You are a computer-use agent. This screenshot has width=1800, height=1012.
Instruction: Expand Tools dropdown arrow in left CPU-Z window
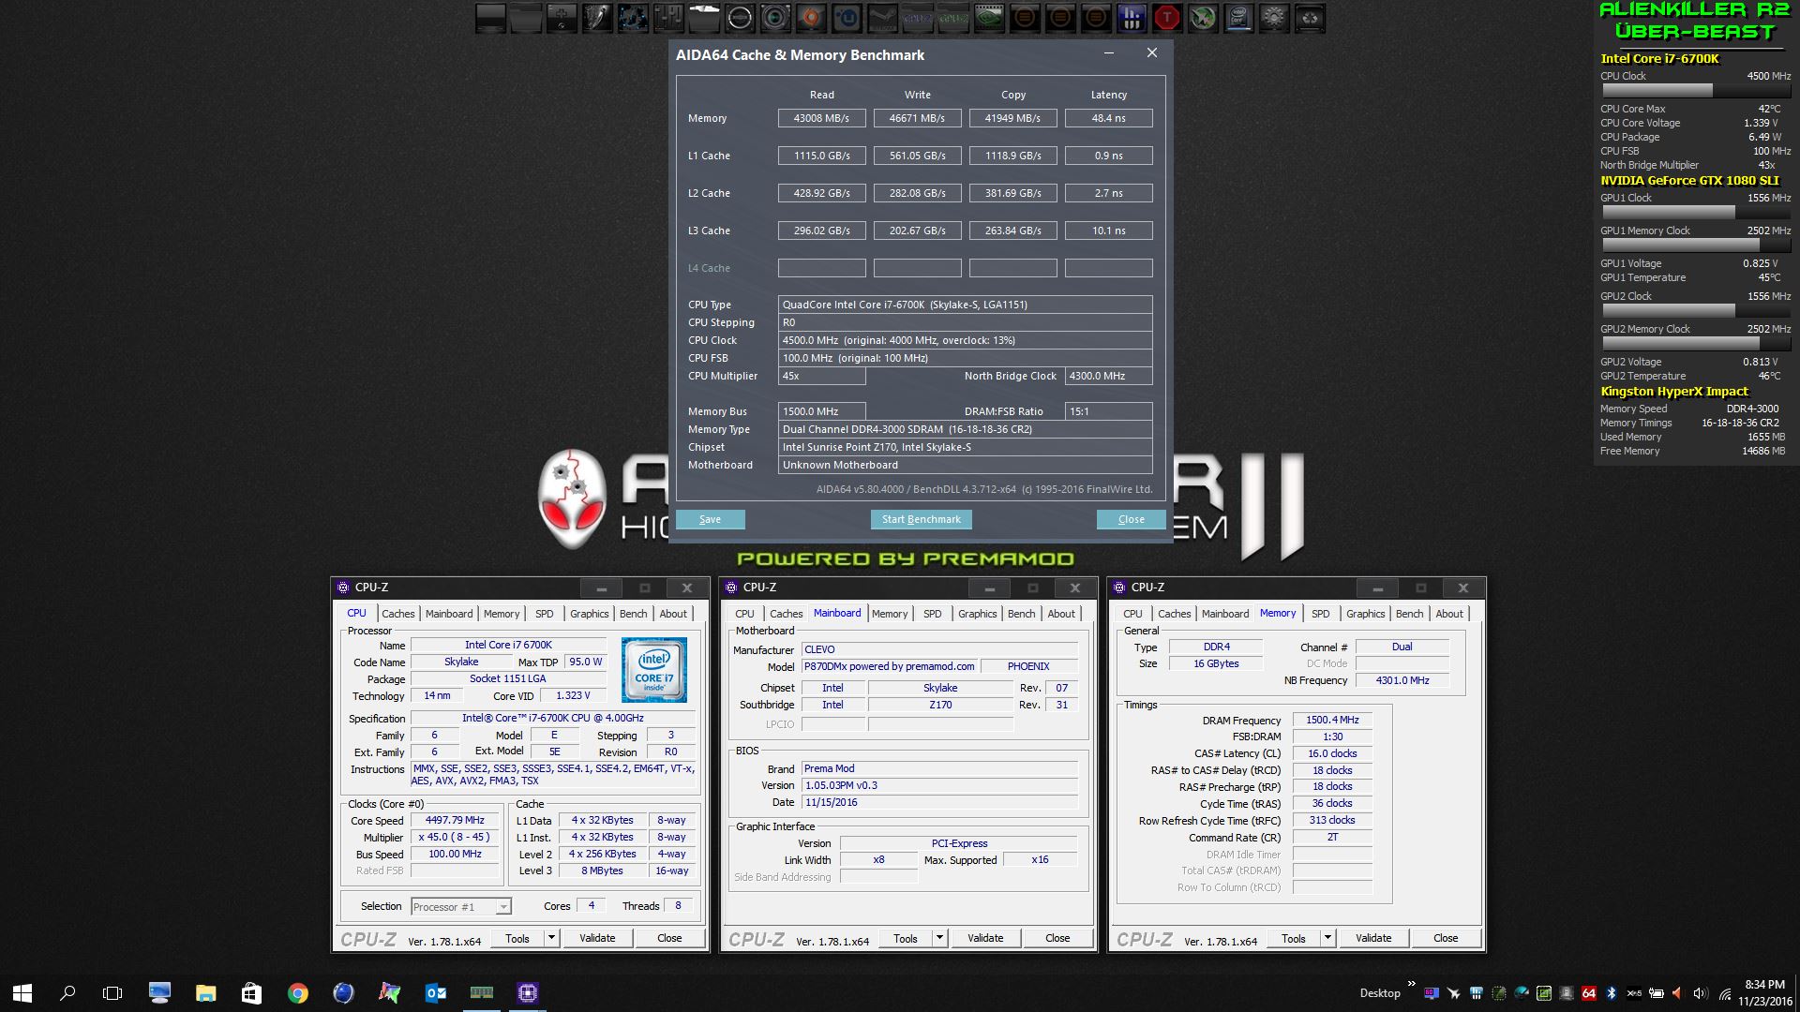pos(551,938)
